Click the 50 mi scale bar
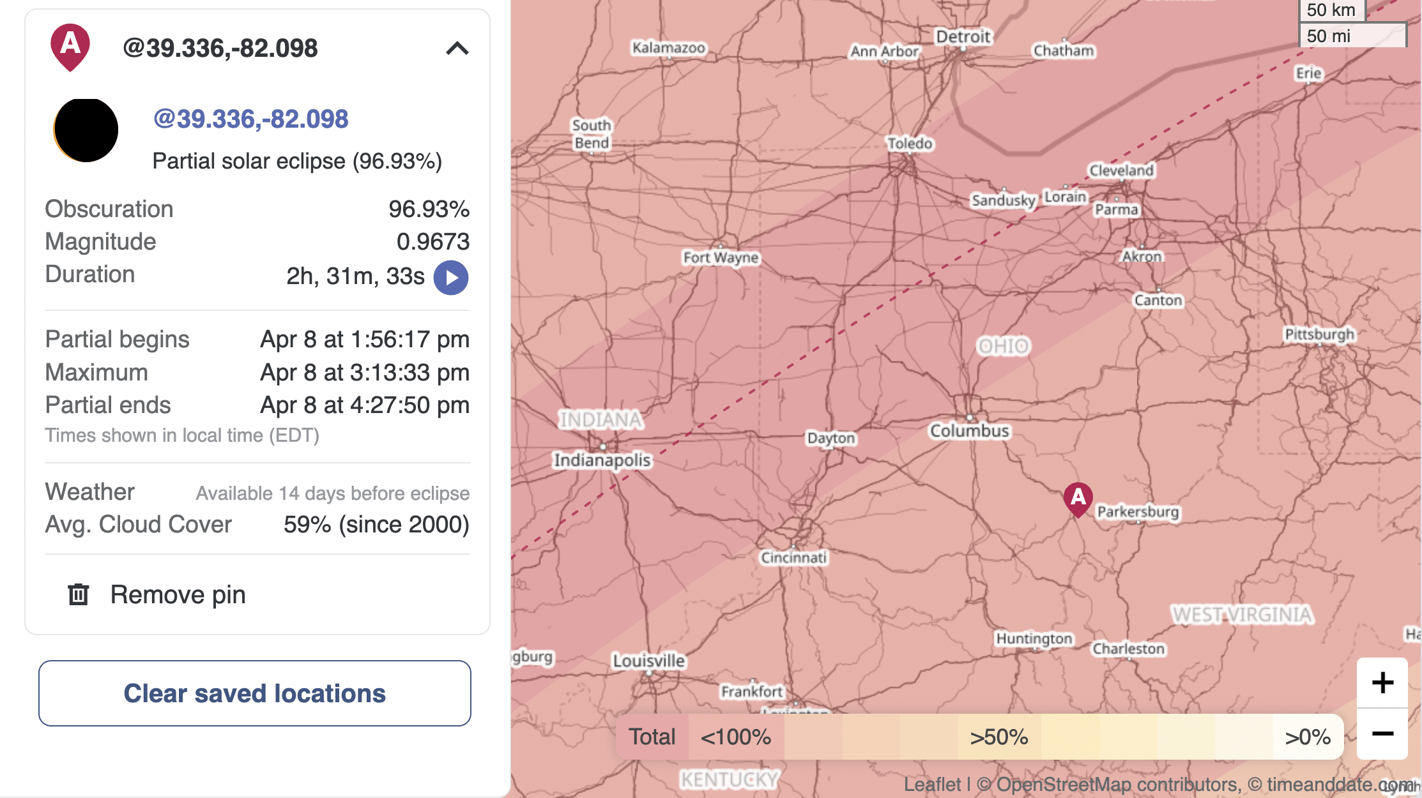Viewport: 1422px width, 798px height. coord(1352,36)
